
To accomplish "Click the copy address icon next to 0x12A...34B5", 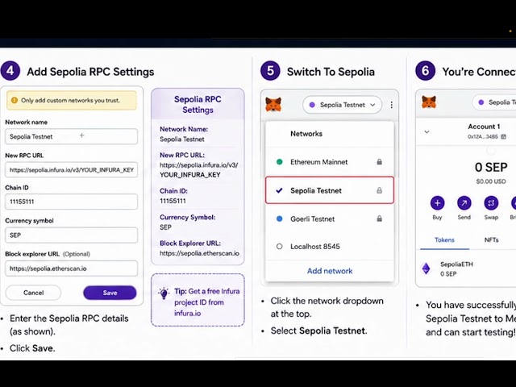I will pos(503,136).
